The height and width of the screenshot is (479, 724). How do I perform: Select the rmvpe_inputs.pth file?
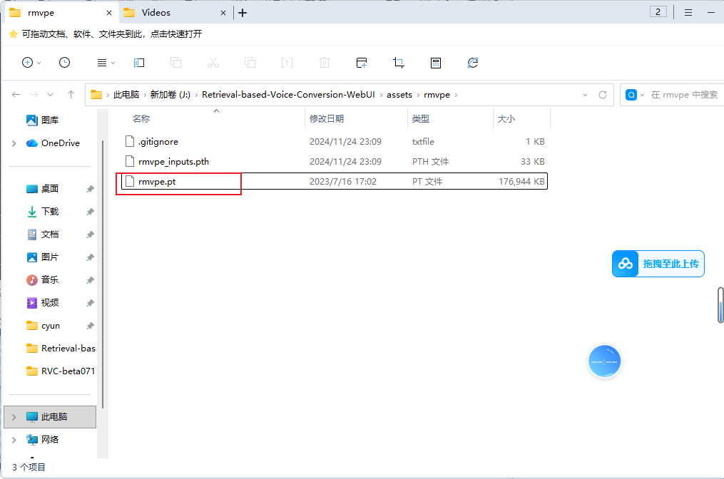(335, 162)
